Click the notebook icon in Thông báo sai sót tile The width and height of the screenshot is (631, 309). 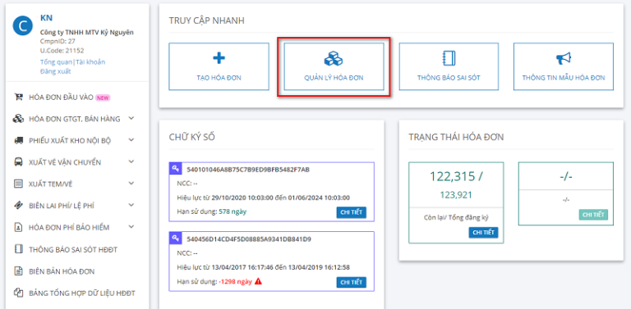(449, 59)
